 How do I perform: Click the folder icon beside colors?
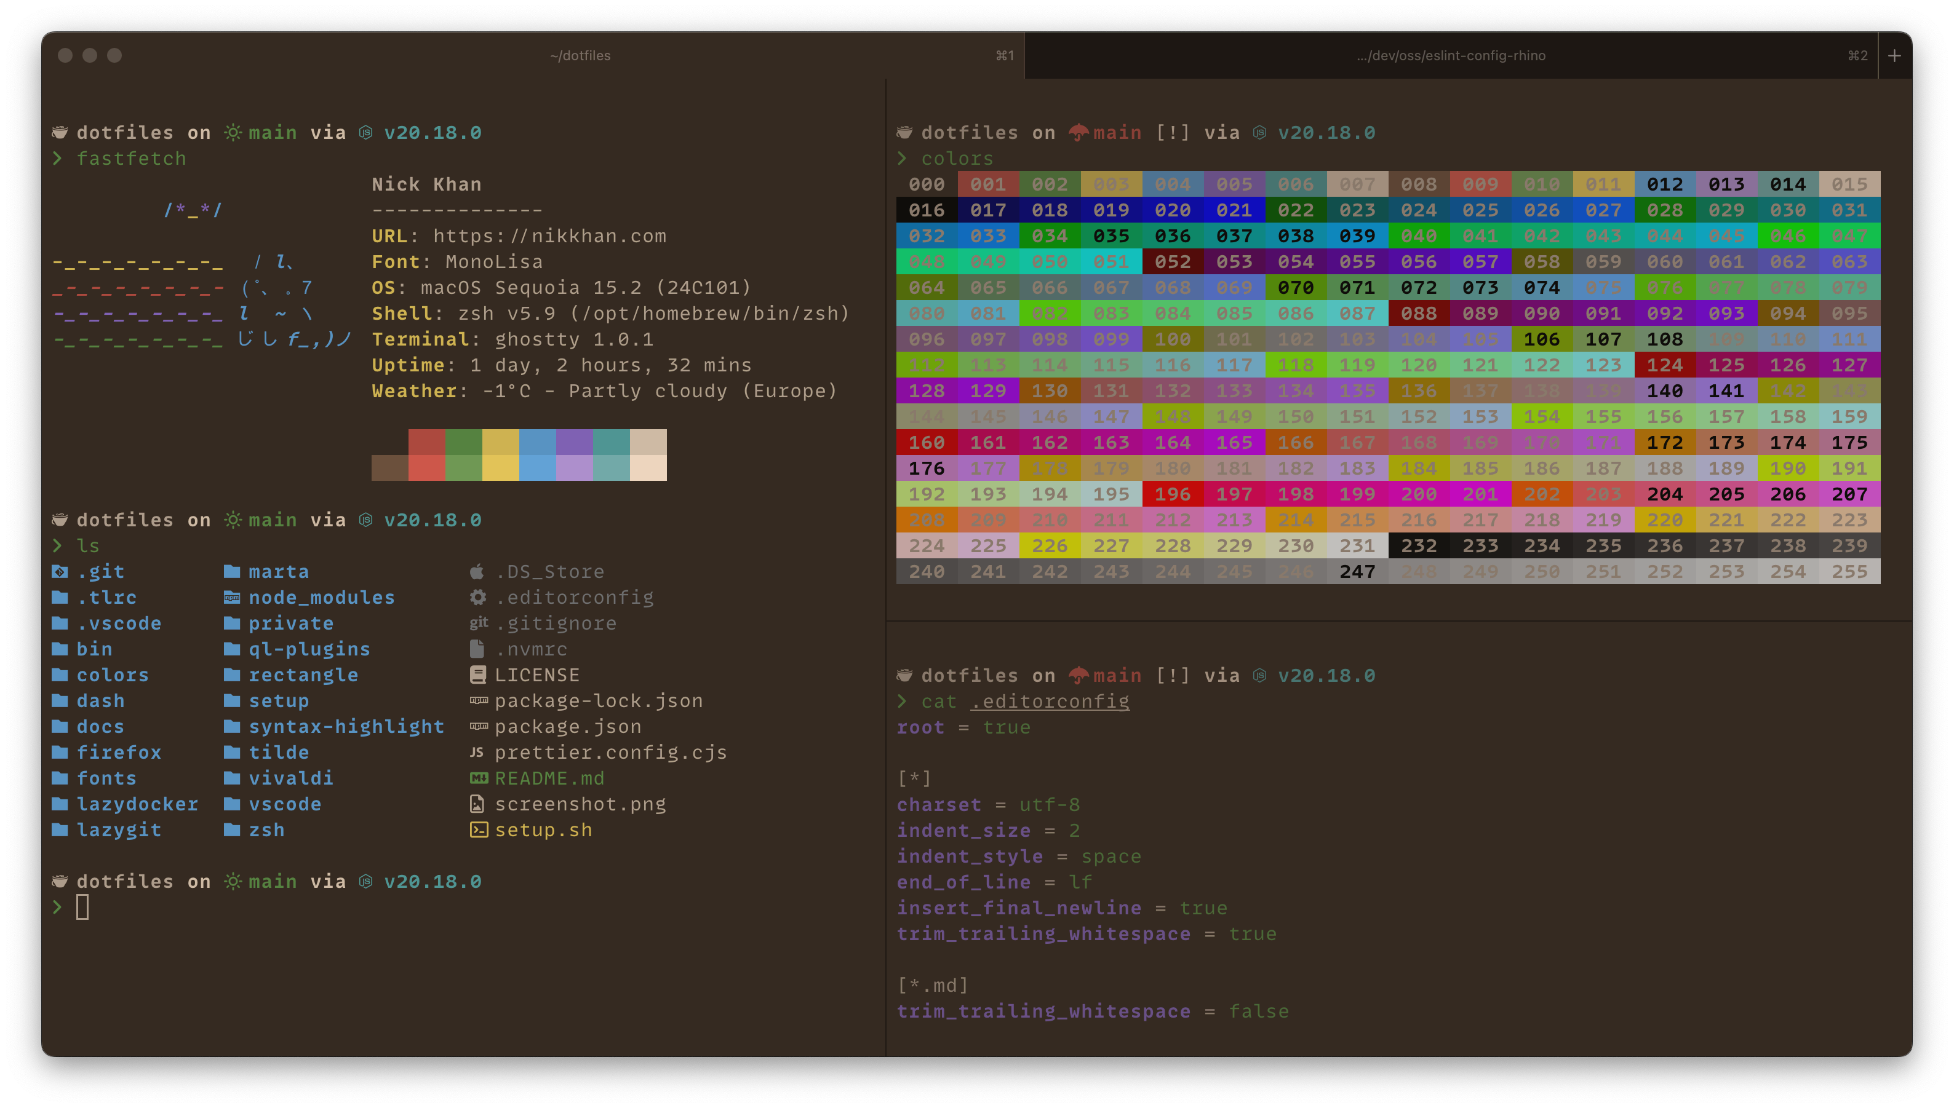[x=60, y=675]
